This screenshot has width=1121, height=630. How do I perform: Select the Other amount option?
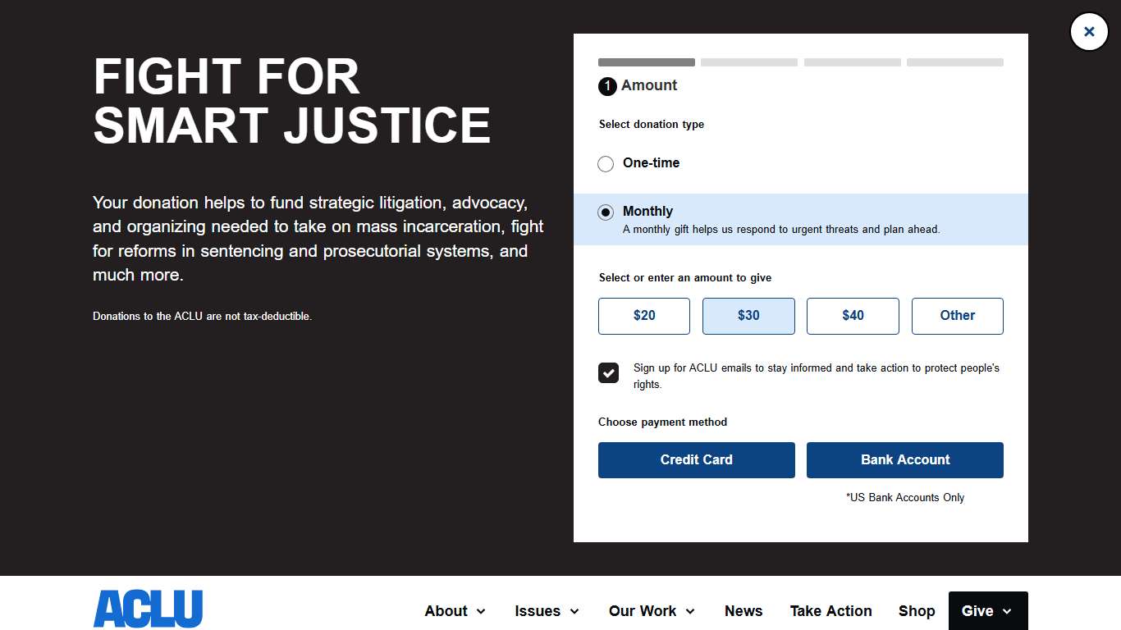[957, 316]
